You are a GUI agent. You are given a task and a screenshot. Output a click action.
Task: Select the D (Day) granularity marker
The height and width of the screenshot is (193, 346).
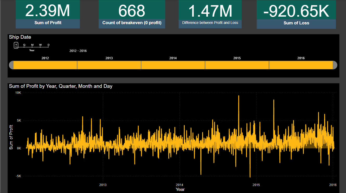(48, 45)
